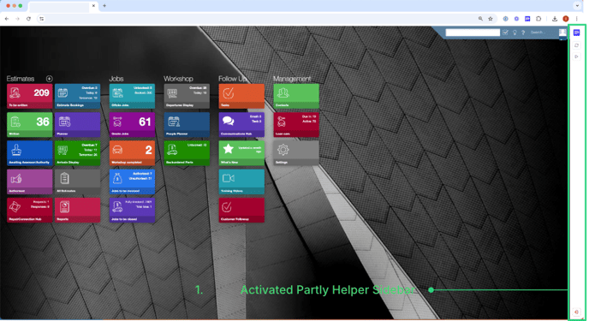Open the Communications Hub tile
This screenshot has width=589, height=321.
241,125
